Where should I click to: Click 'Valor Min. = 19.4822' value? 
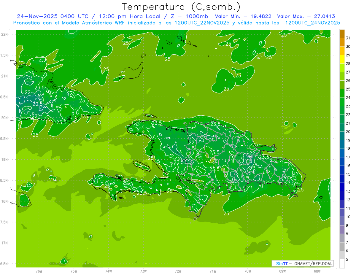(244, 16)
